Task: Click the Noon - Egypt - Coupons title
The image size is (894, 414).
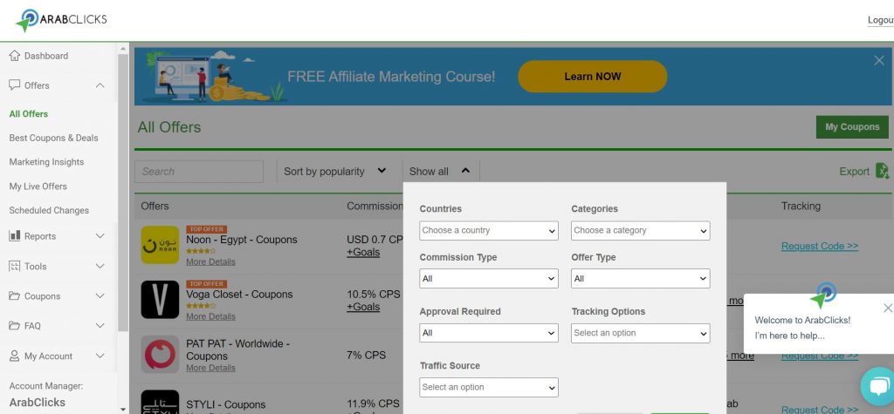Action: (x=242, y=240)
